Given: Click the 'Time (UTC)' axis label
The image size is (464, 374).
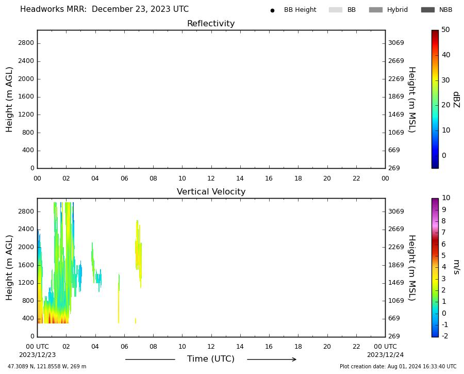Looking at the screenshot, I should point(211,359).
